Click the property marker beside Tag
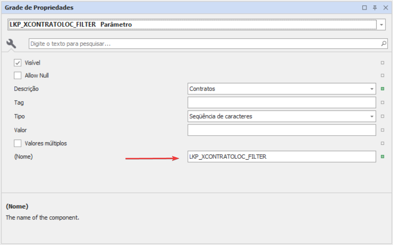393x245 pixels. [382, 103]
